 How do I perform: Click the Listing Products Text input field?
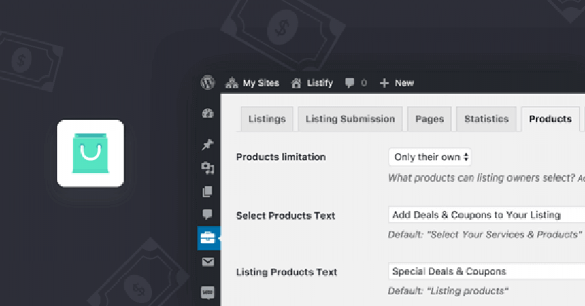pyautogui.click(x=486, y=272)
